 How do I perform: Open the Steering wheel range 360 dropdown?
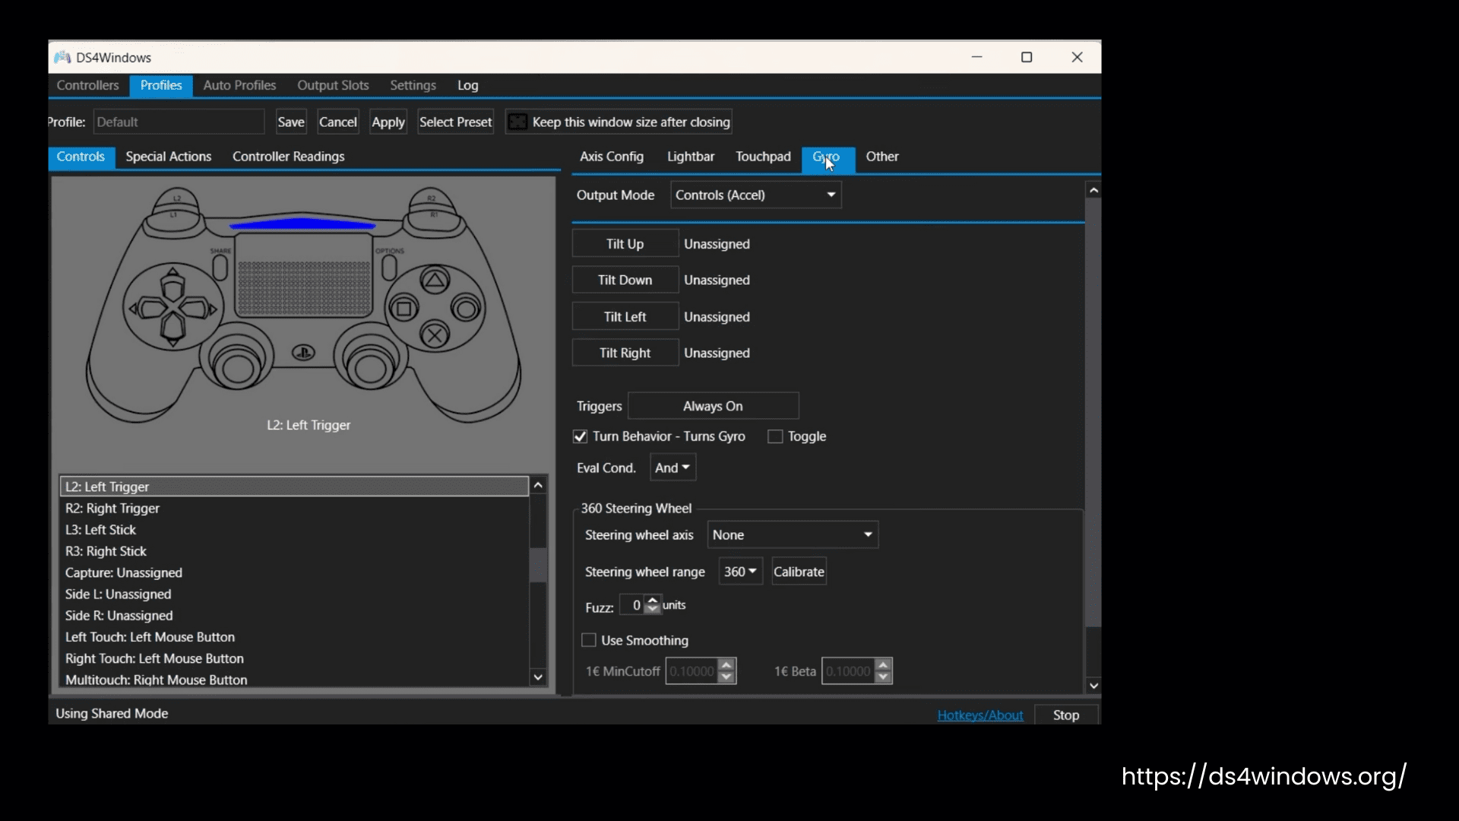[740, 572]
